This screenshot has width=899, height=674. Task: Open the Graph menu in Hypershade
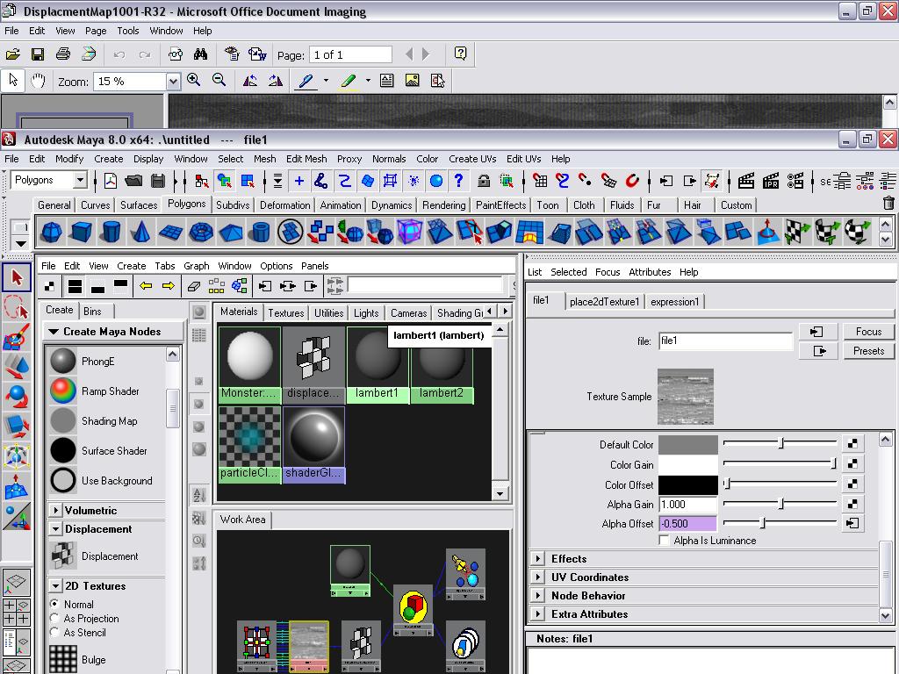[196, 266]
